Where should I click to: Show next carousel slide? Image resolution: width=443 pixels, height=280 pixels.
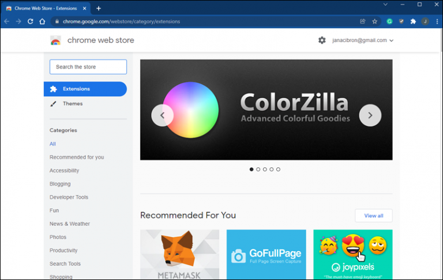coord(370,115)
